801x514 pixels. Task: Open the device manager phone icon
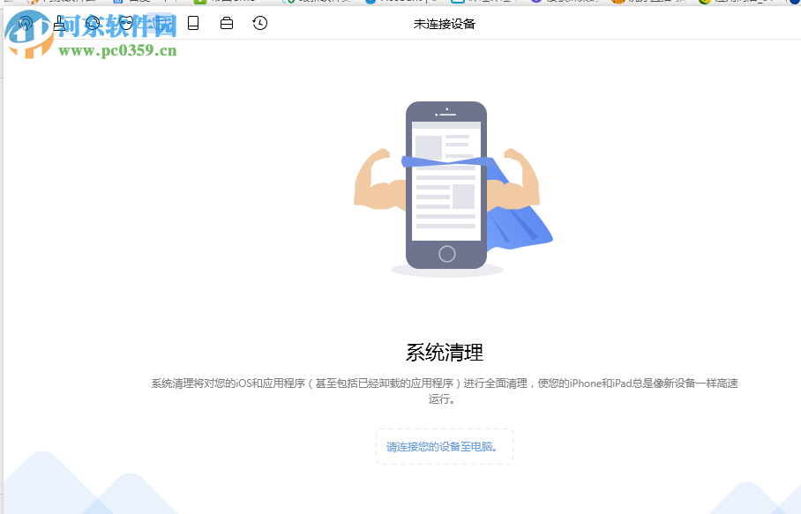click(192, 23)
